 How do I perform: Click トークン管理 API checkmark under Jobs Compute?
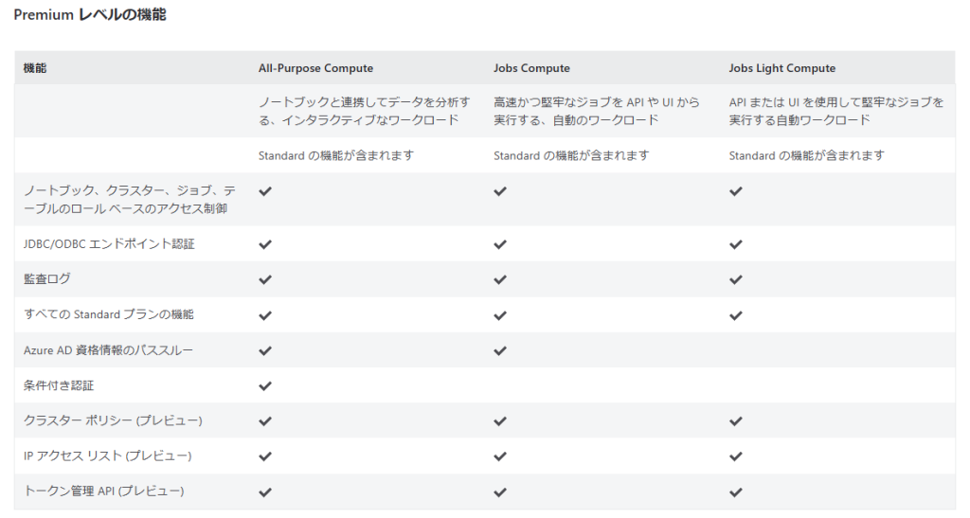500,491
